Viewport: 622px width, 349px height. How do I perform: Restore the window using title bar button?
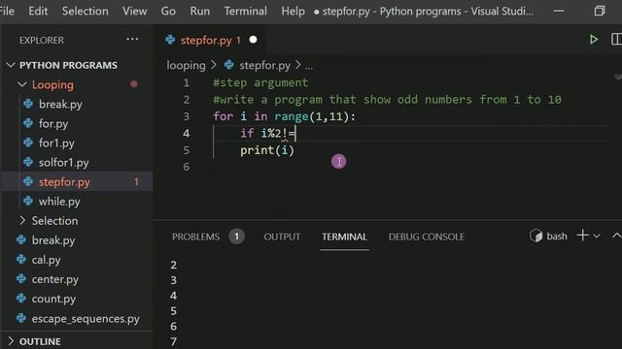click(600, 11)
